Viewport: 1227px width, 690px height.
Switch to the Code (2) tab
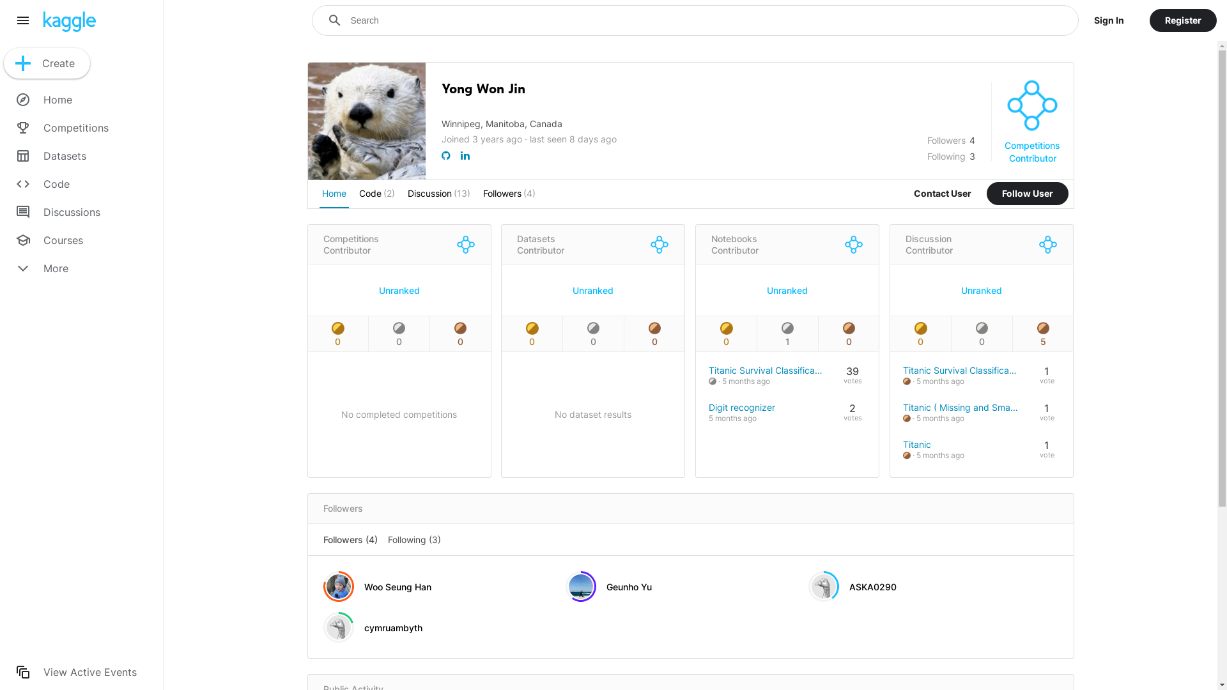376,194
